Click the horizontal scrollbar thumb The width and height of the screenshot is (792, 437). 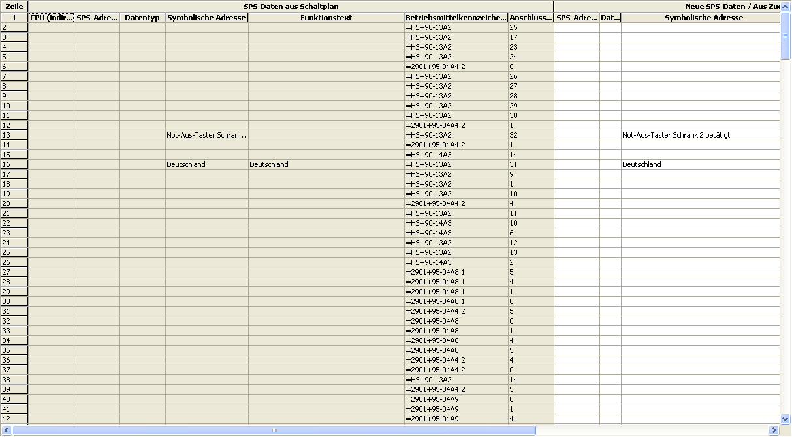274,430
